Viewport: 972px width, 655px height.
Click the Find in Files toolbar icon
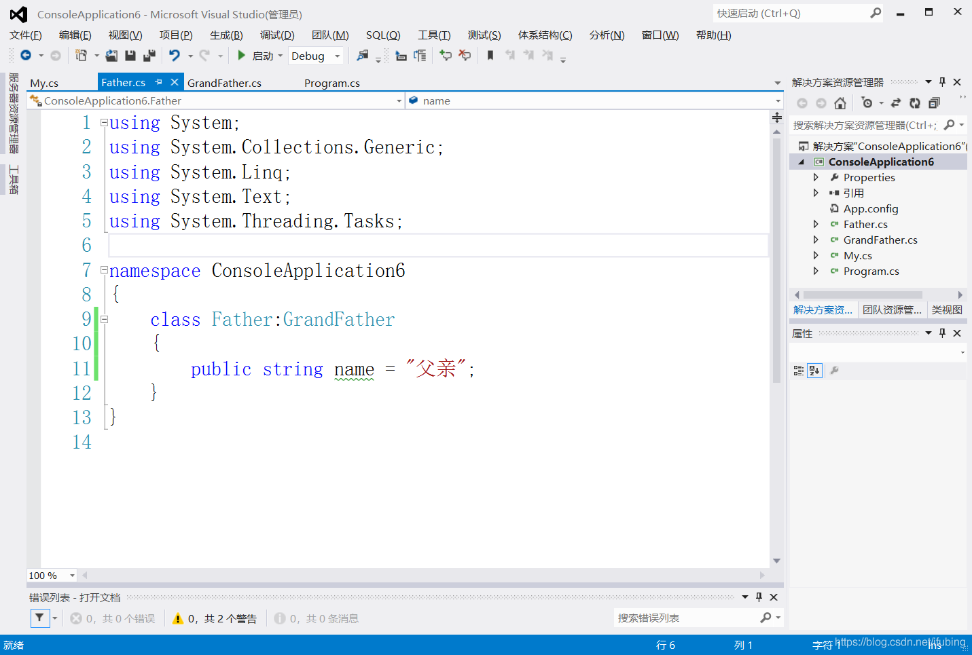click(363, 56)
